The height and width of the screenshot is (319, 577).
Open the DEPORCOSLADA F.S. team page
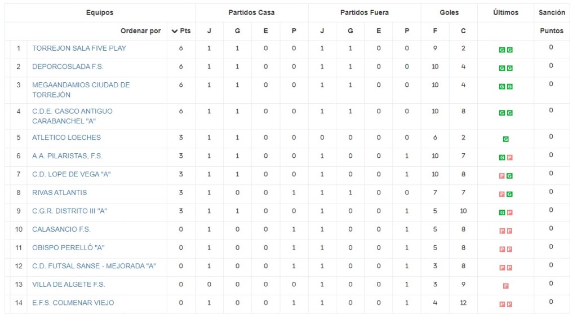pyautogui.click(x=68, y=67)
